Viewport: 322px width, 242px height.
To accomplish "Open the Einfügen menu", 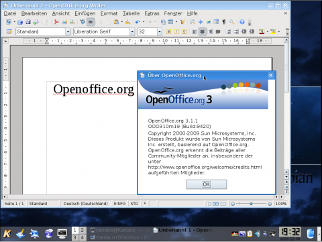I will point(85,13).
